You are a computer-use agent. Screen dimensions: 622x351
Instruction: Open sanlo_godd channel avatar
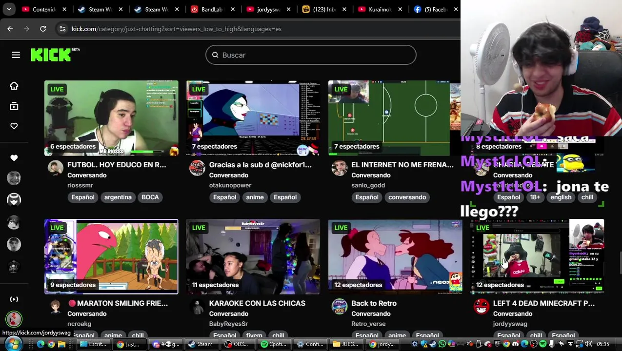pyautogui.click(x=339, y=168)
